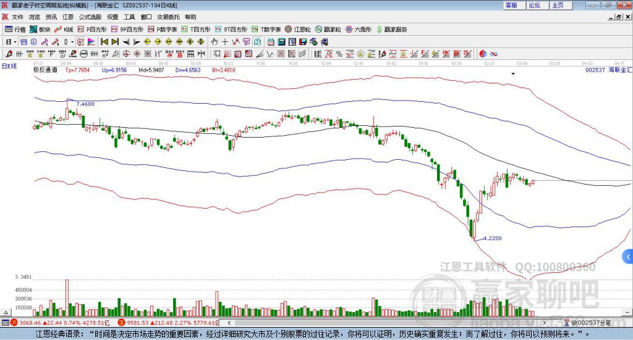Viewport: 633px width, 340px height.
Task: Click the black right arrow icon
Action: click(x=137, y=42)
